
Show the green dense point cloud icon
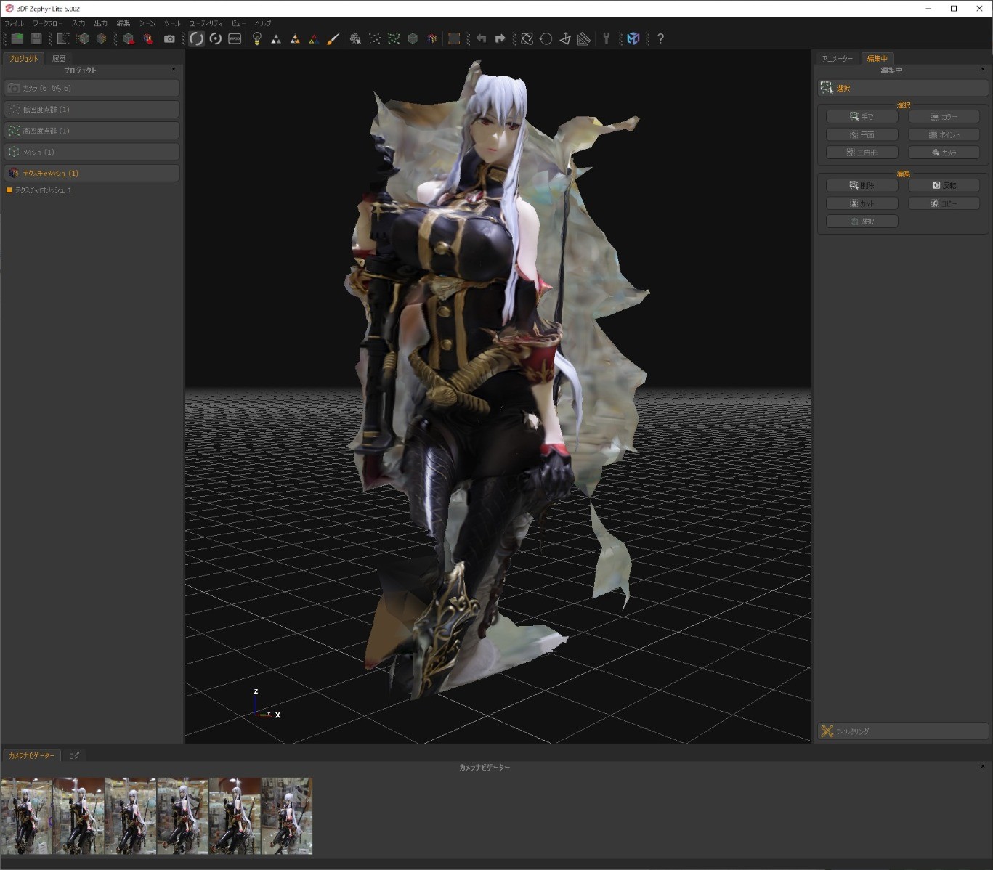(394, 38)
